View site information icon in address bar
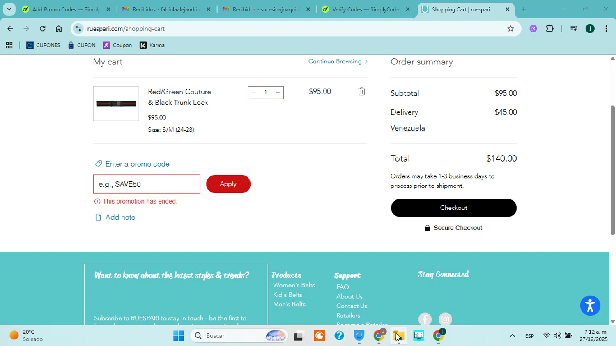Screen dimensions: 616x346 pos(78,29)
